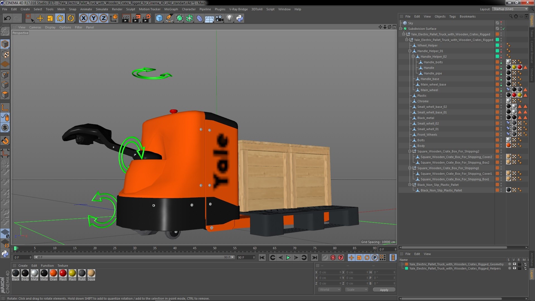535x301 pixels.
Task: Enable Texture mode in left palette
Action: [x=5, y=54]
